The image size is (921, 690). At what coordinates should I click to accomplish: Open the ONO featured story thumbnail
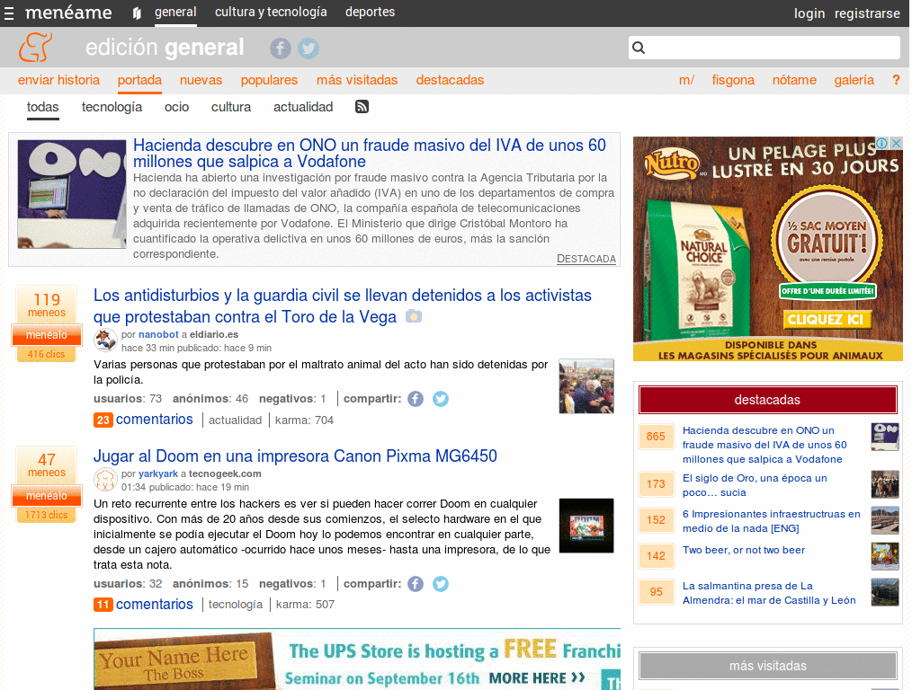pos(72,194)
